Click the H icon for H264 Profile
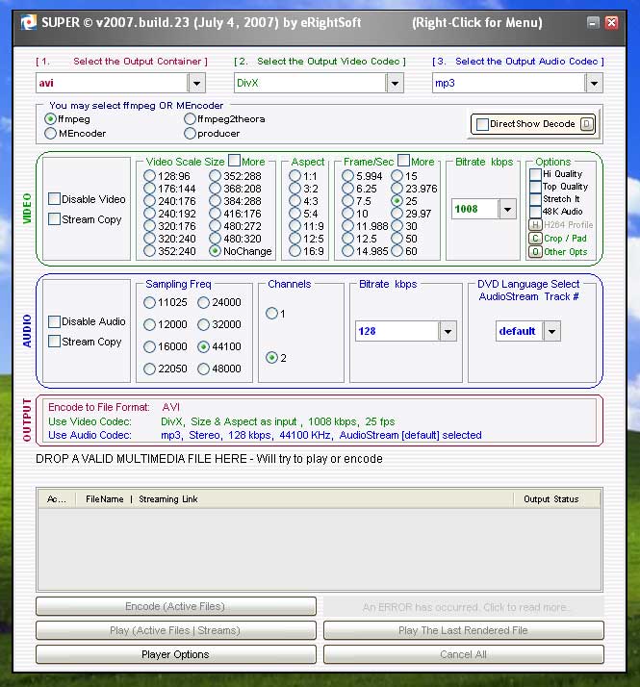This screenshot has width=640, height=687. pos(535,225)
